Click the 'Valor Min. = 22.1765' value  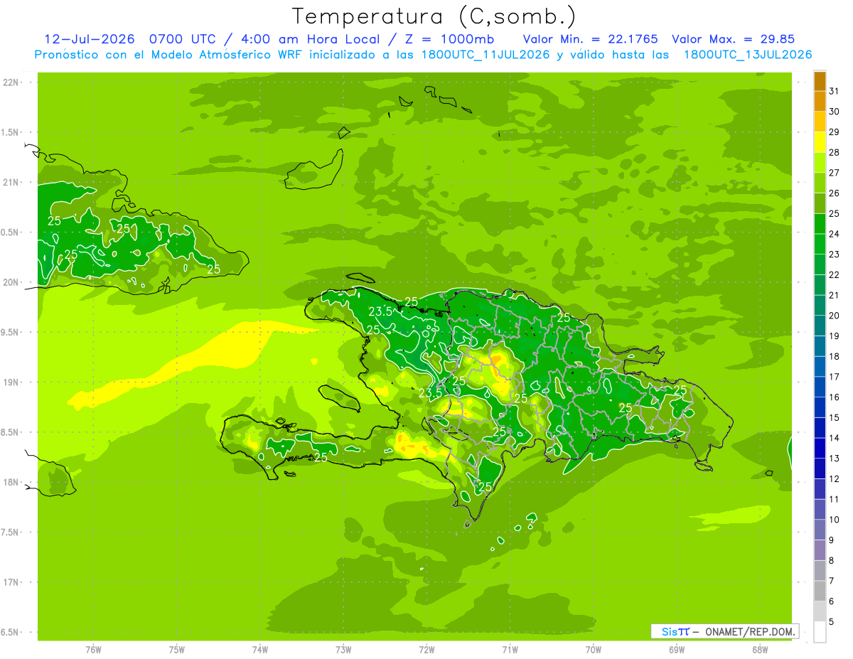click(x=590, y=39)
